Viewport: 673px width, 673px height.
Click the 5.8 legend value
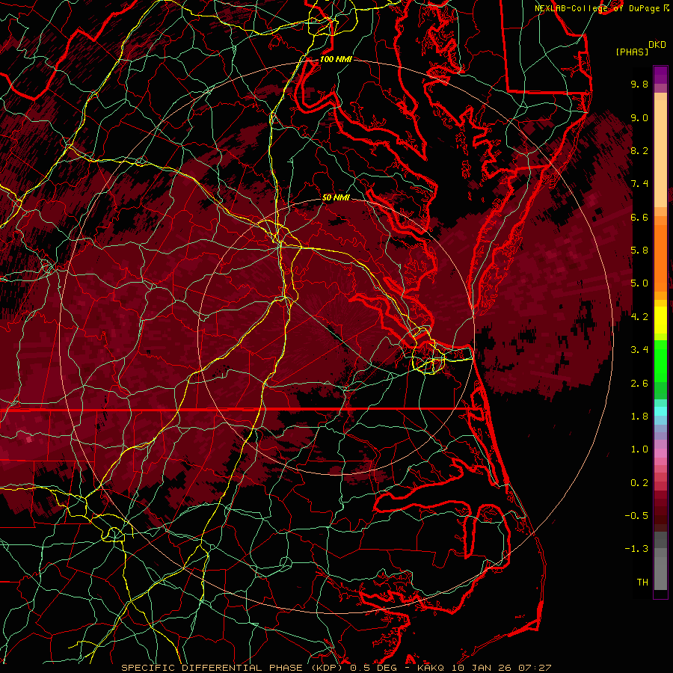(x=639, y=251)
